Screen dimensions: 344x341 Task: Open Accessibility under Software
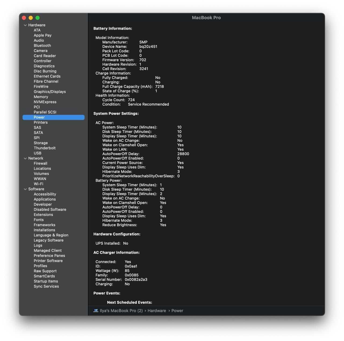(x=45, y=194)
